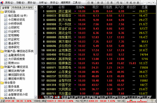Switch to the 市场信息 side tab
The width and height of the screenshot is (157, 103).
pyautogui.click(x=17, y=8)
